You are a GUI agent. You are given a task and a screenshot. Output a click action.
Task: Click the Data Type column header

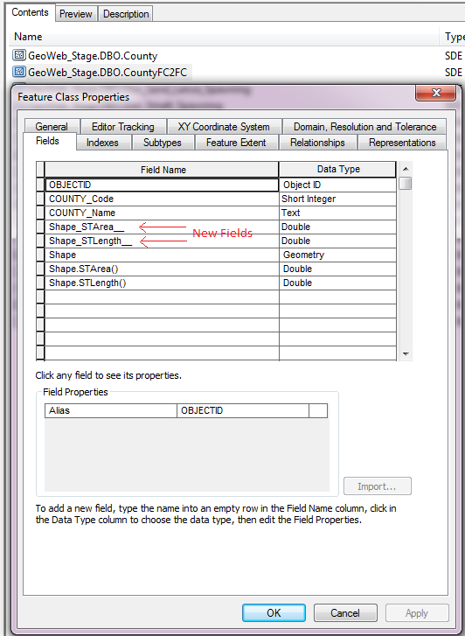(337, 169)
